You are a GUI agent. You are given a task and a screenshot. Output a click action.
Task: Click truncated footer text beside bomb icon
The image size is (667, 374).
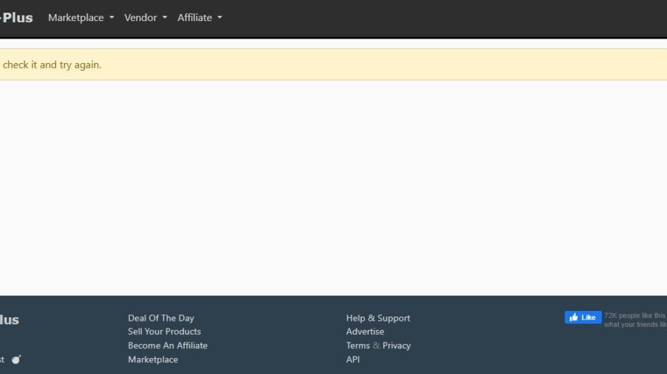[2, 359]
